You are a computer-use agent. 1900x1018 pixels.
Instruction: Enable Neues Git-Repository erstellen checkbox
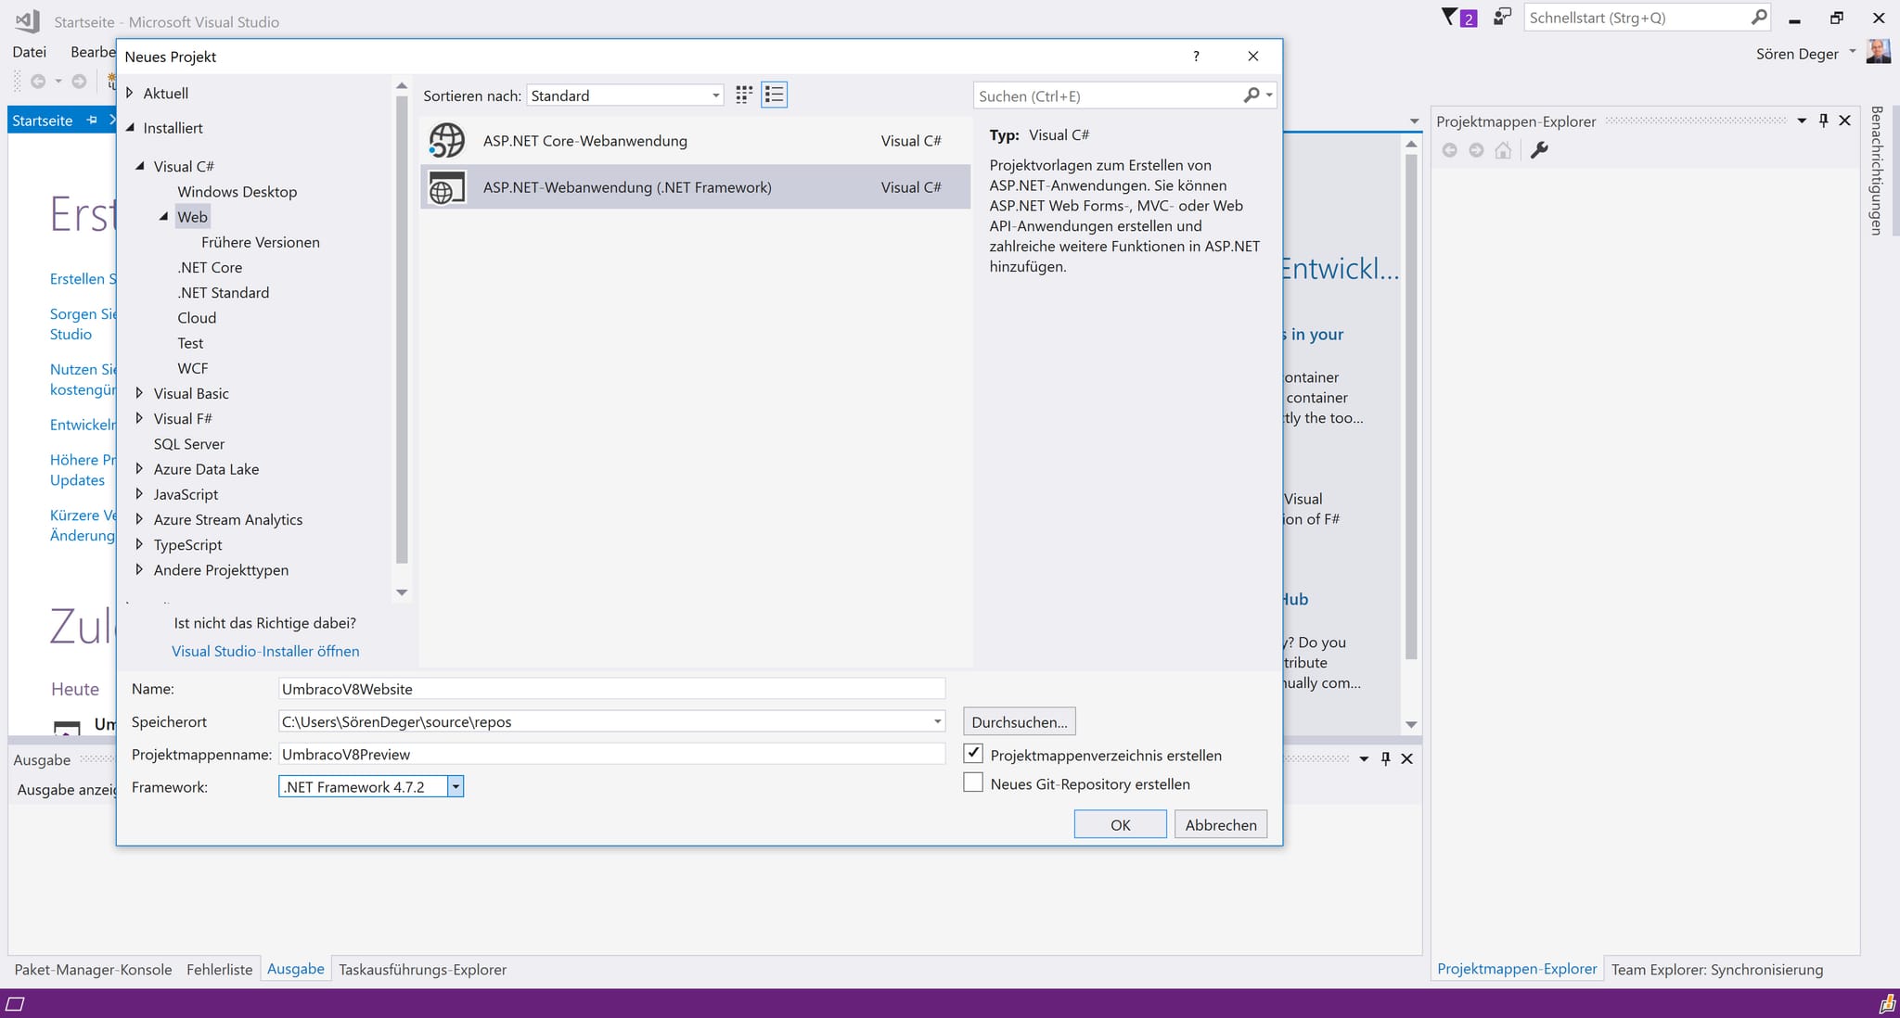point(973,783)
